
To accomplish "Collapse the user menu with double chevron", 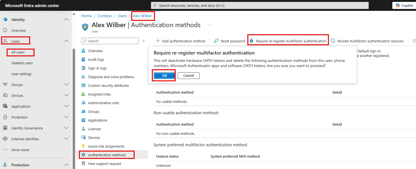I will [x=144, y=41].
